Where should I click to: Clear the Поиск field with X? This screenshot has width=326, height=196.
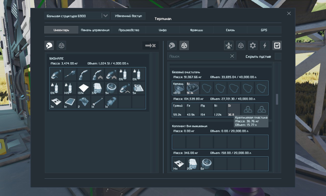(x=232, y=56)
